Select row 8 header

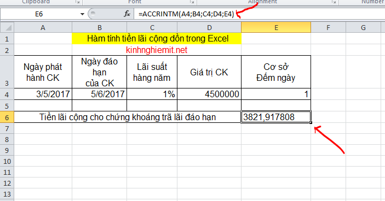(x=7, y=139)
